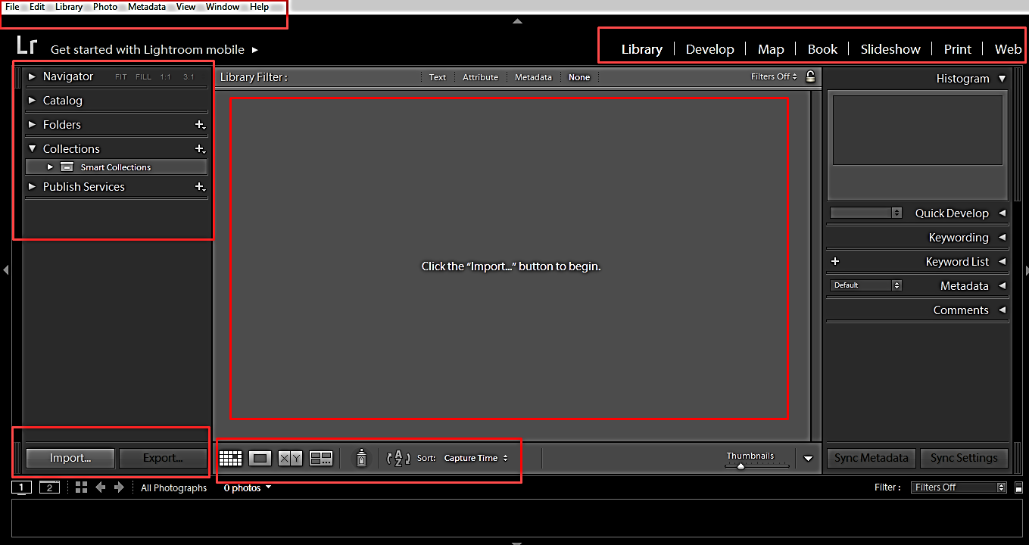
Task: Open Sort Capture Time dropdown
Action: [476, 458]
